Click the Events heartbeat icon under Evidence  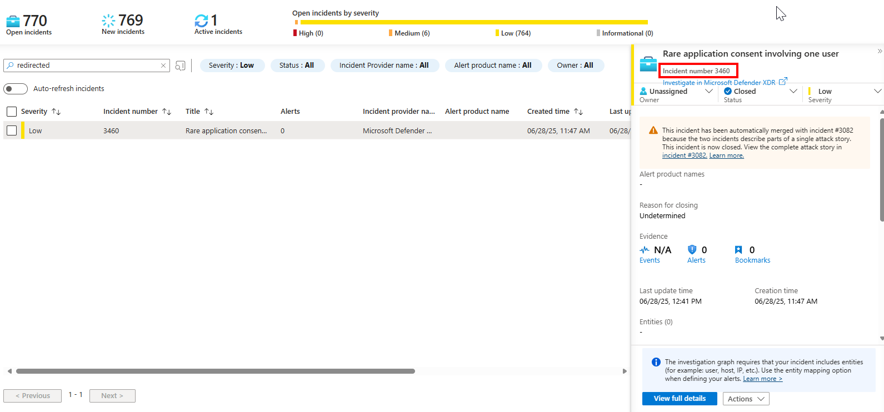[x=645, y=250]
